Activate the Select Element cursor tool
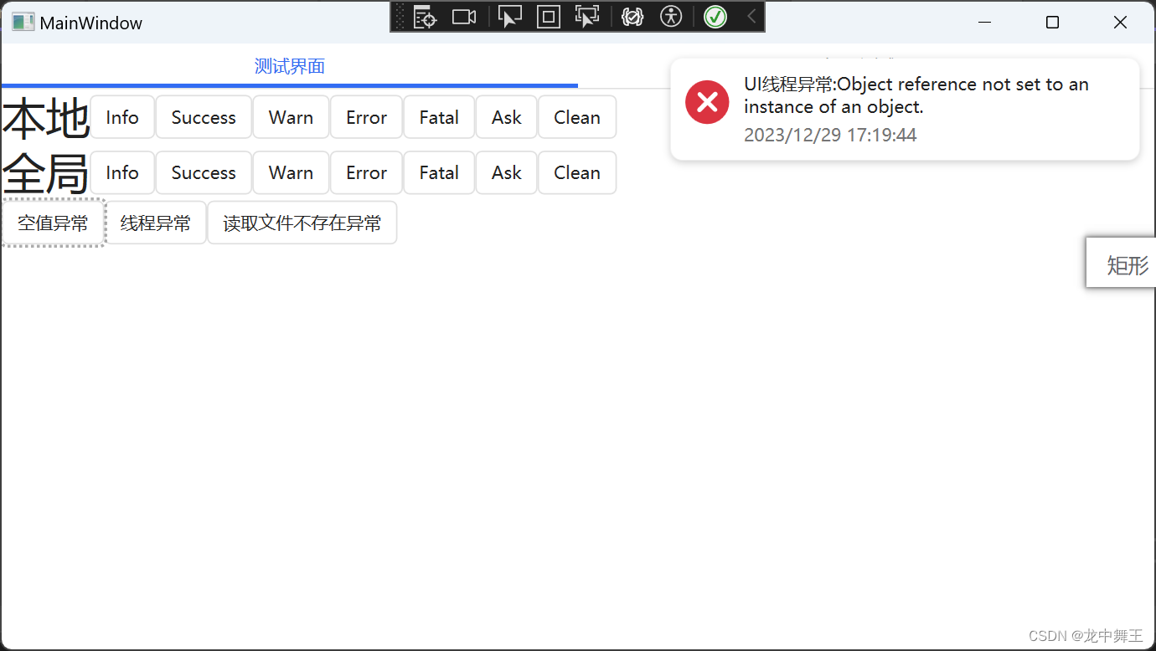This screenshot has height=651, width=1156. pos(510,17)
